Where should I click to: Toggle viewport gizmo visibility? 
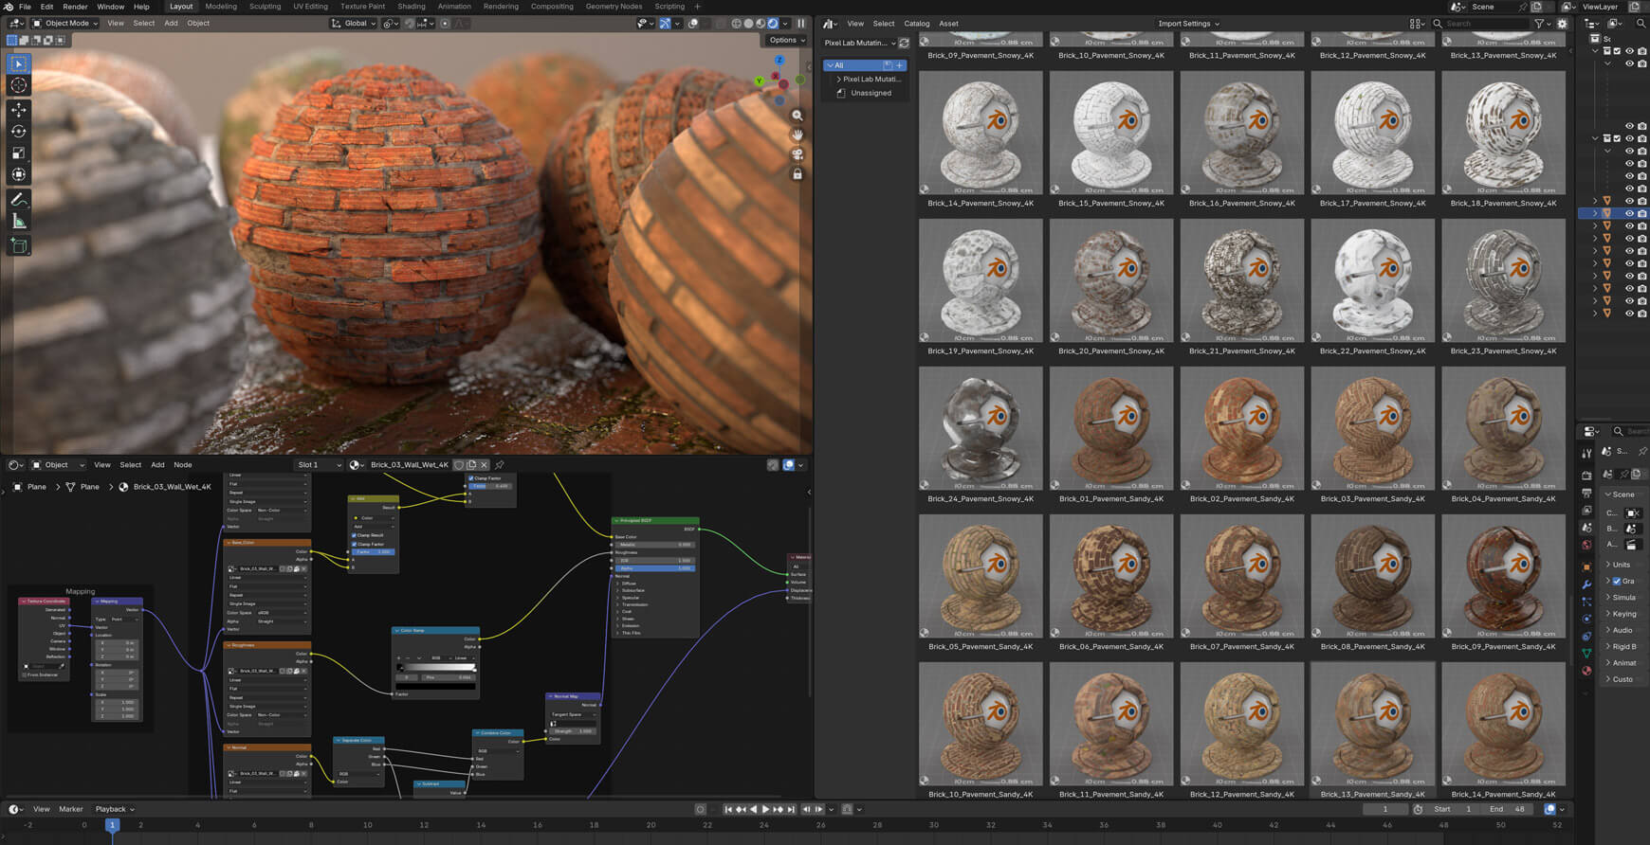tap(665, 24)
